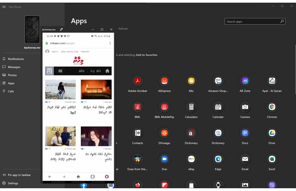Click the Refresh link

123,29
